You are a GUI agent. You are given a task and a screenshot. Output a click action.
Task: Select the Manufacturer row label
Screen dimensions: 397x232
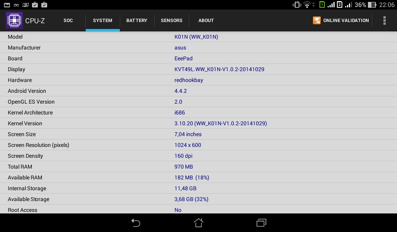pos(24,48)
